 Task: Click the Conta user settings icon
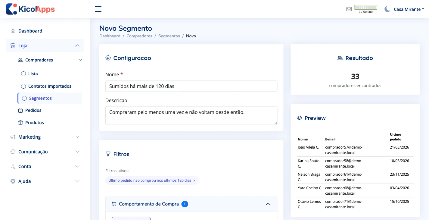click(13, 166)
